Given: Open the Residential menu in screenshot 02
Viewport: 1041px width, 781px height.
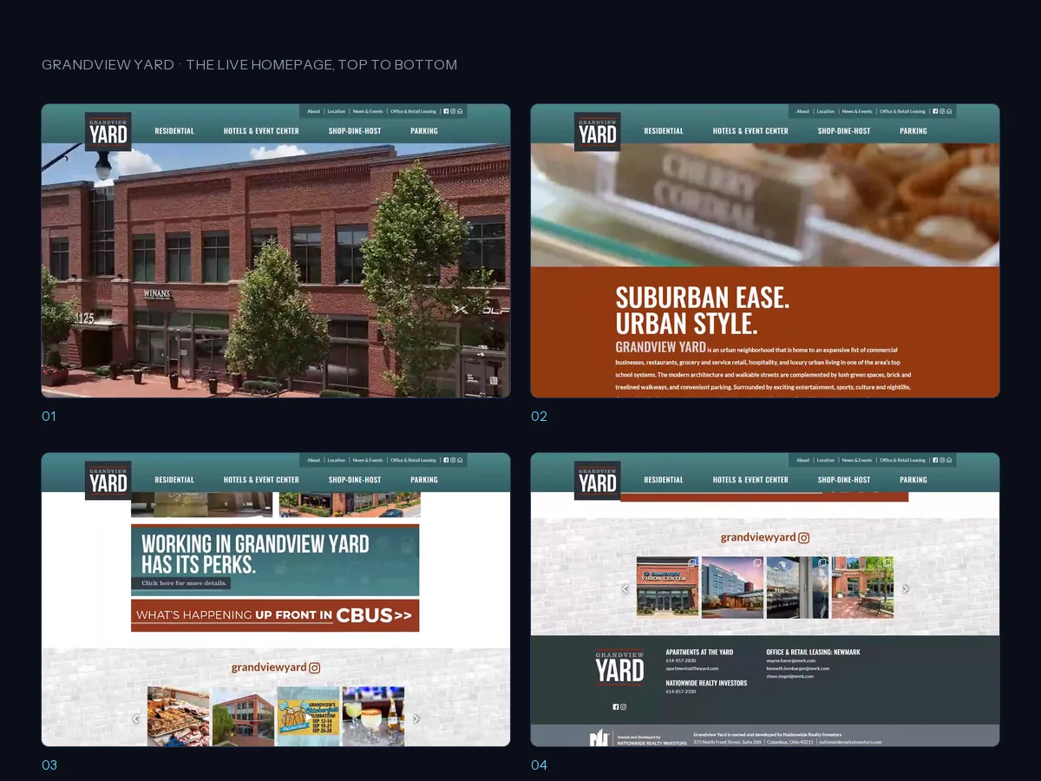Looking at the screenshot, I should 664,131.
